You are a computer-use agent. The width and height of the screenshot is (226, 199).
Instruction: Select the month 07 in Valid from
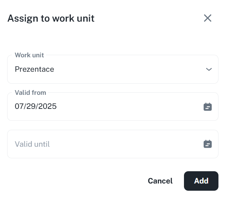click(19, 106)
